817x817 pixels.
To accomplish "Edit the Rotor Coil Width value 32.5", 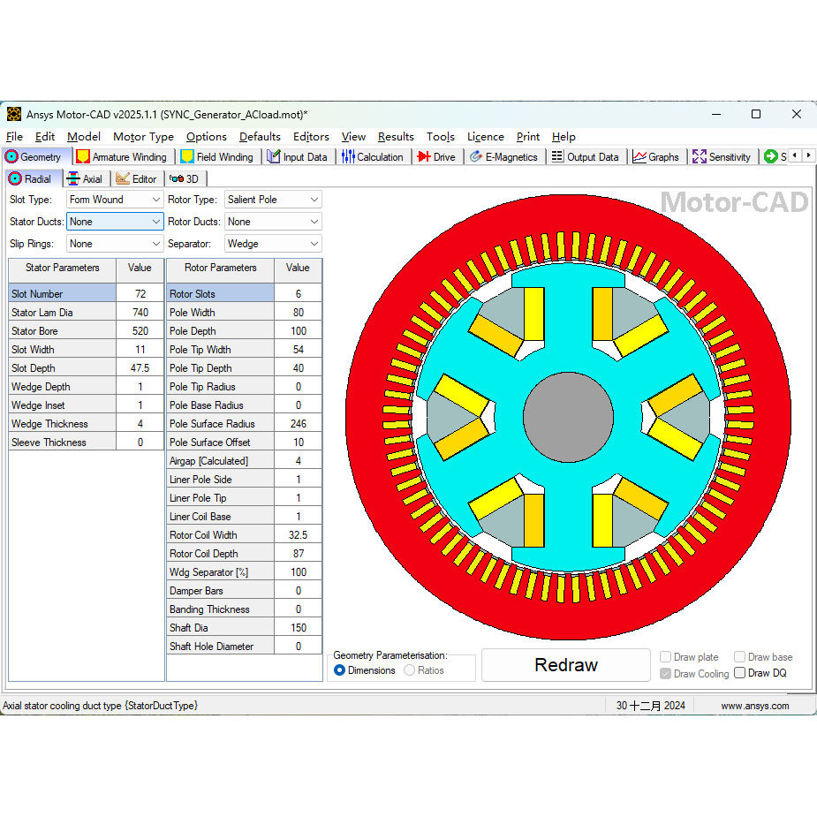I will (298, 535).
